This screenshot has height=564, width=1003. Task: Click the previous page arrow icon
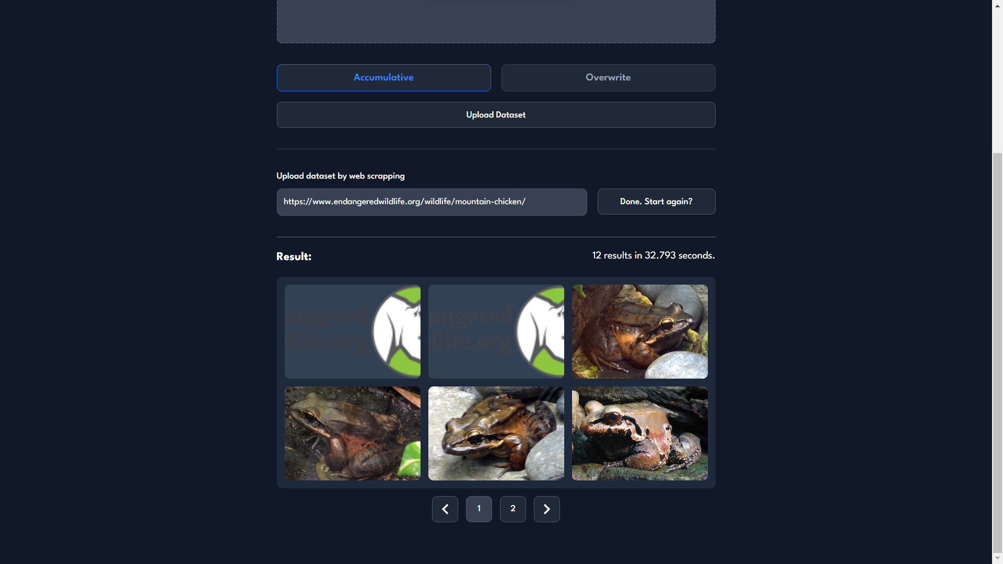tap(445, 509)
